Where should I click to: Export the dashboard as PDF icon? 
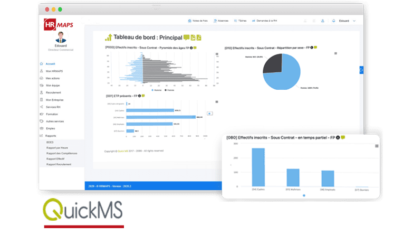[x=199, y=37]
